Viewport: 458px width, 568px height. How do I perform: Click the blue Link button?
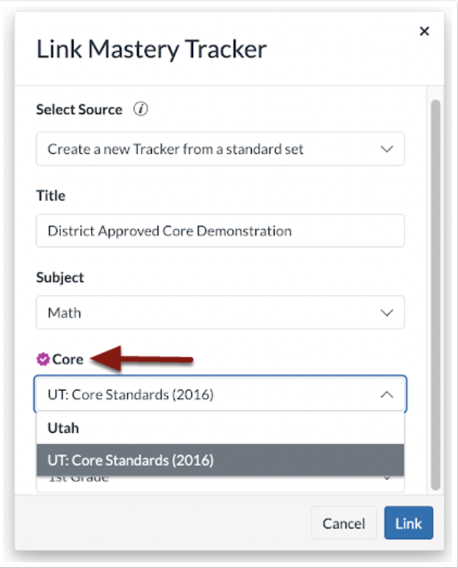click(408, 523)
